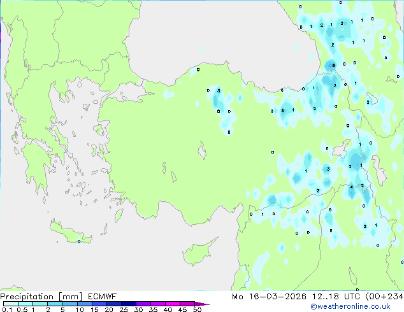Select the 20 to 25 mm legend swatch
Image resolution: width=404 pixels, height=312 pixels.
114,304
